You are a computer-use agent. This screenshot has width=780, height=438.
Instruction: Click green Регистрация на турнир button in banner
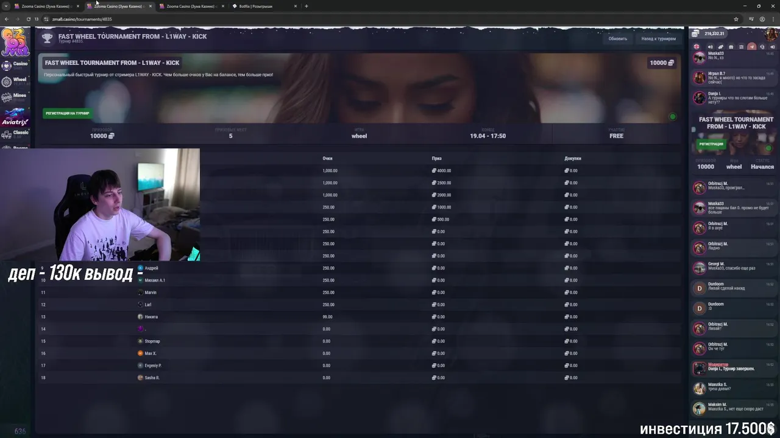pyautogui.click(x=67, y=113)
